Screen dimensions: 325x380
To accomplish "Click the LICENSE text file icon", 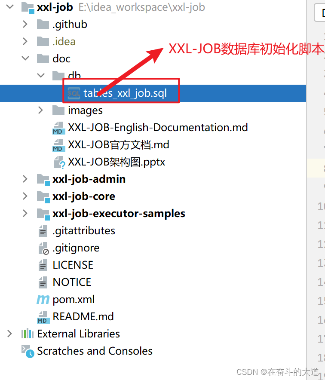I will coord(43,265).
